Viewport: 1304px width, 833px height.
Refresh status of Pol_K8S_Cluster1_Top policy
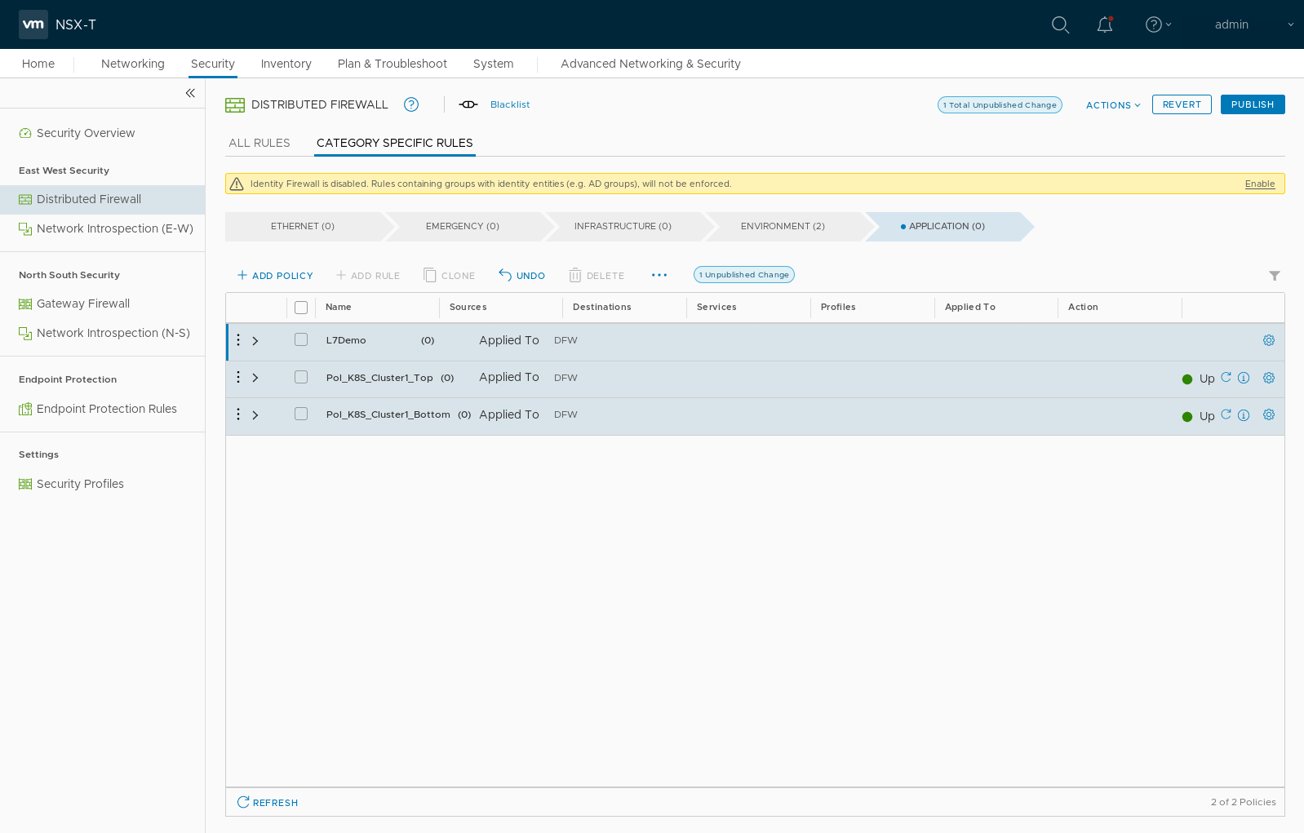(x=1226, y=377)
